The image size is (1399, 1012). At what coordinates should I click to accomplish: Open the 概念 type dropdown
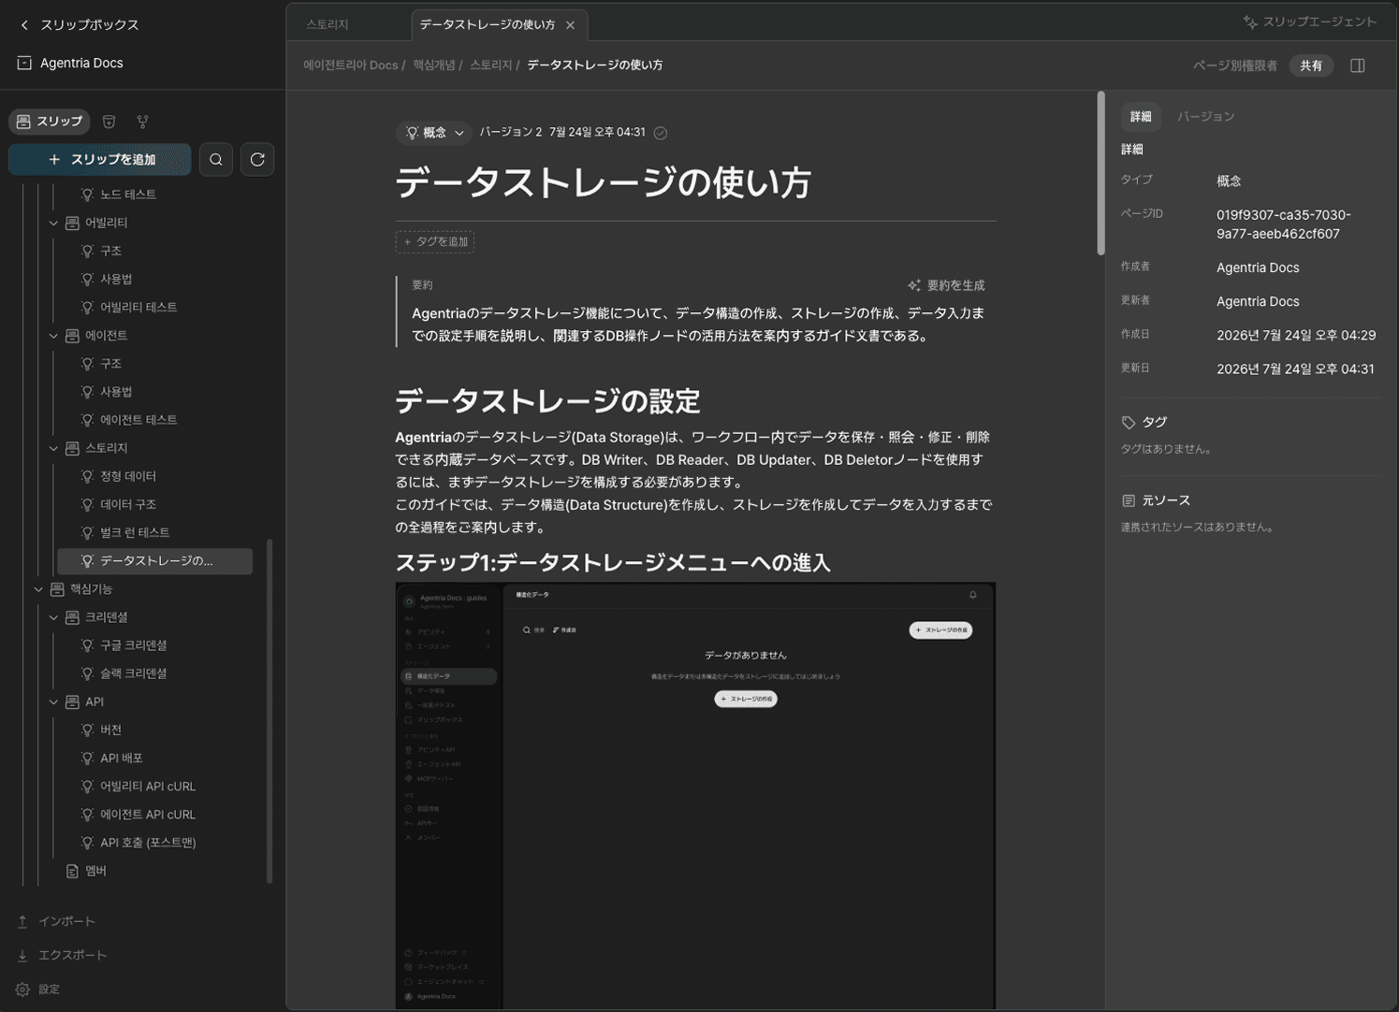point(434,133)
